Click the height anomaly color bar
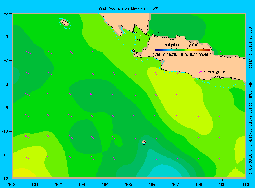The width and height of the screenshot is (255, 188). pos(182,50)
